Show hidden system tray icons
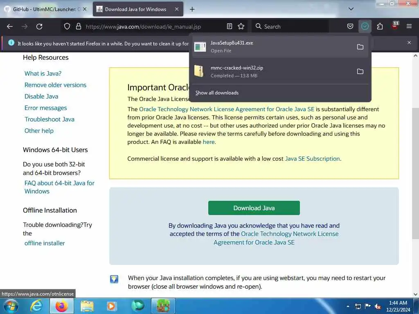 [348, 306]
